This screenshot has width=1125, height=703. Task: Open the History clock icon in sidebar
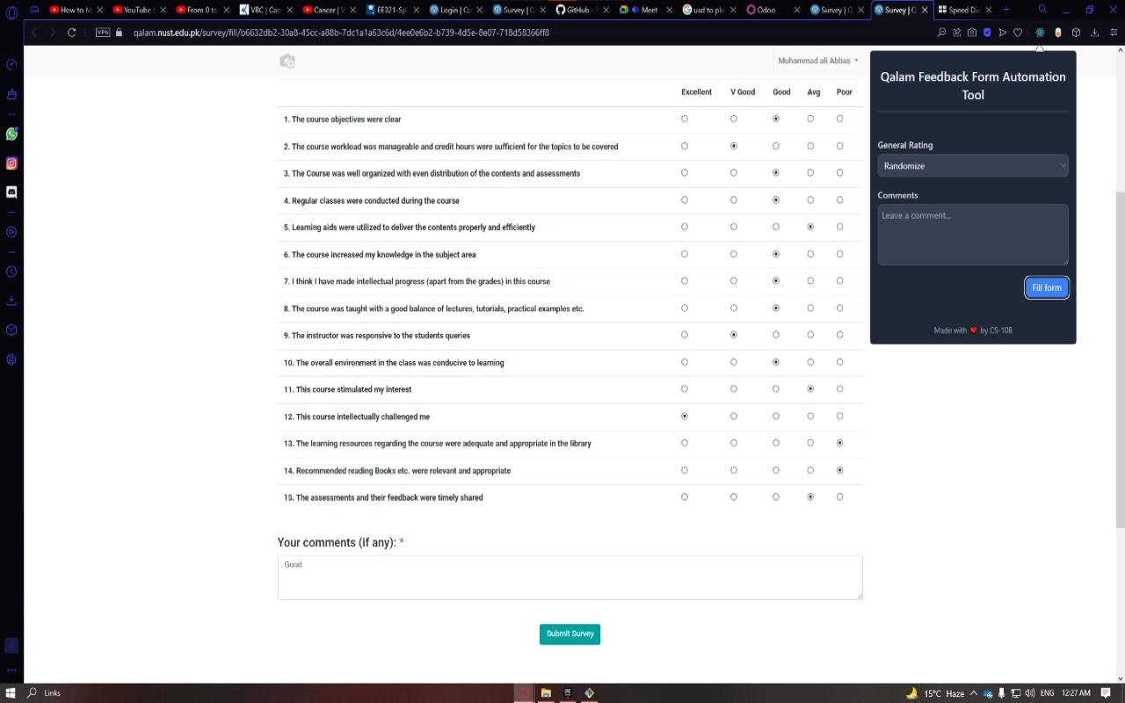click(11, 272)
